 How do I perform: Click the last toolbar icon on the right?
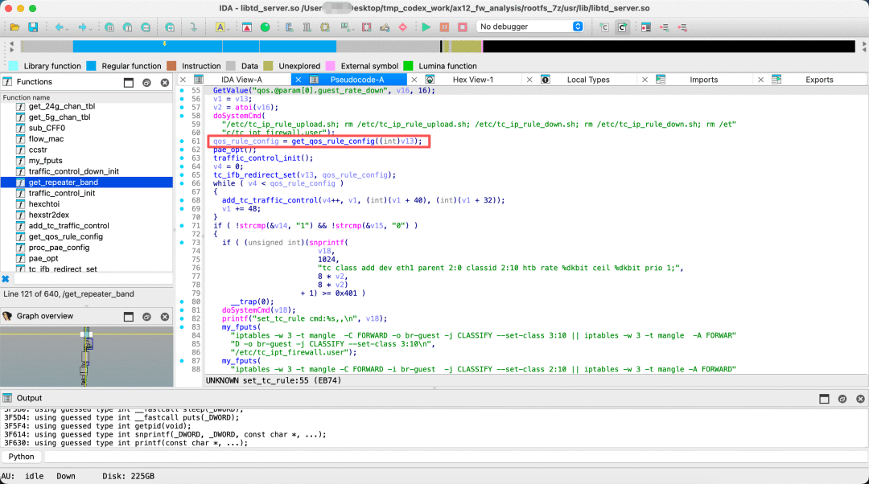point(682,27)
